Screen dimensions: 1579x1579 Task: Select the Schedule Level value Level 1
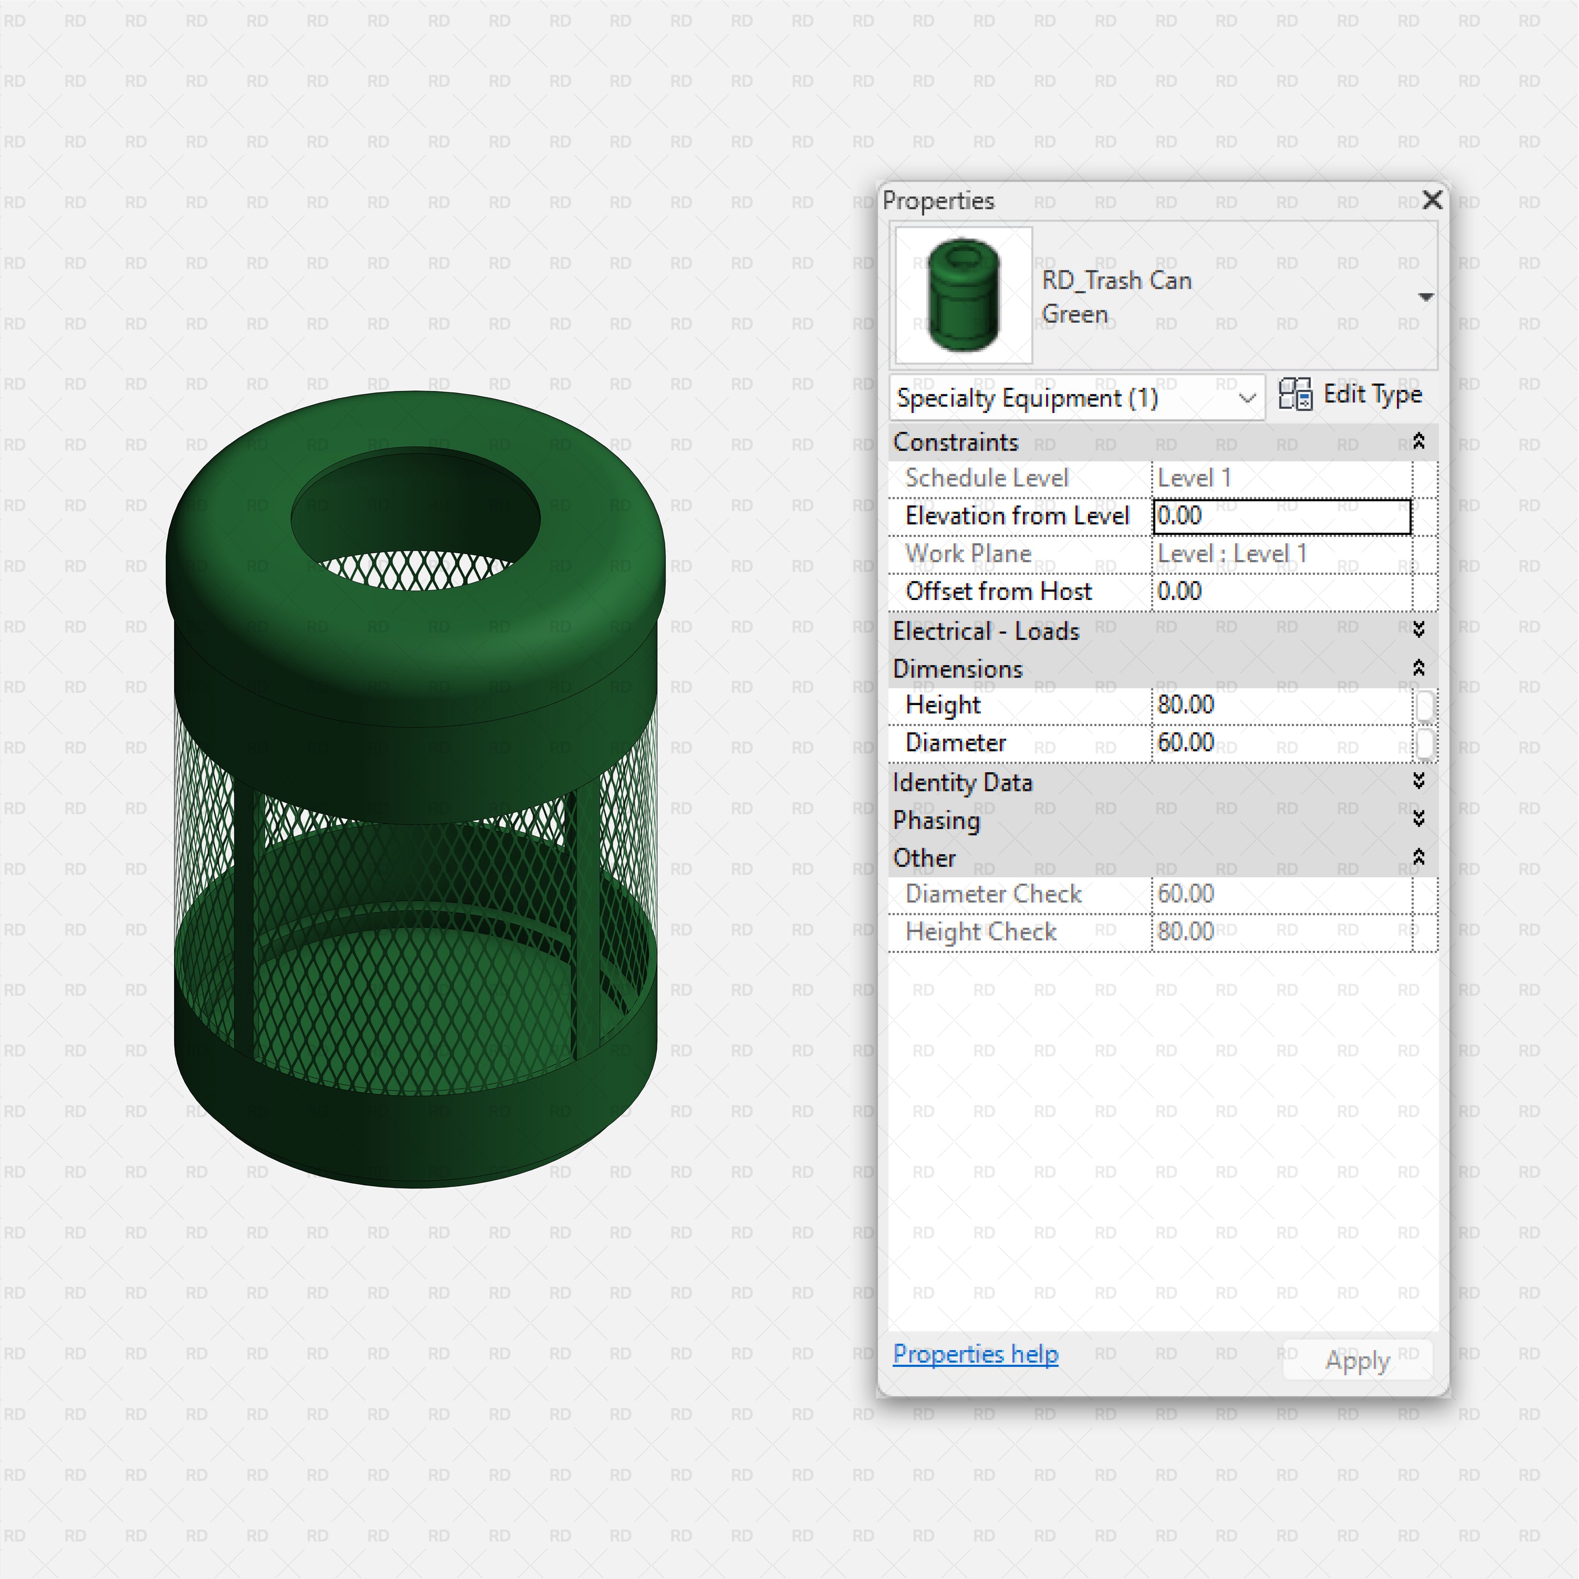coord(1194,478)
